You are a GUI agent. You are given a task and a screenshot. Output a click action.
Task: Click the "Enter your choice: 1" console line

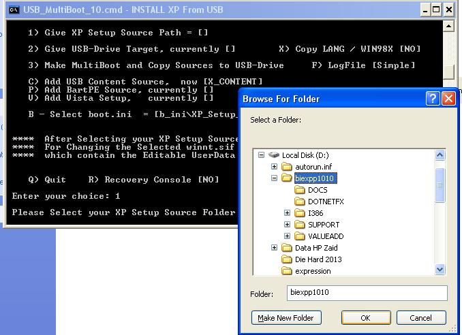(x=66, y=196)
